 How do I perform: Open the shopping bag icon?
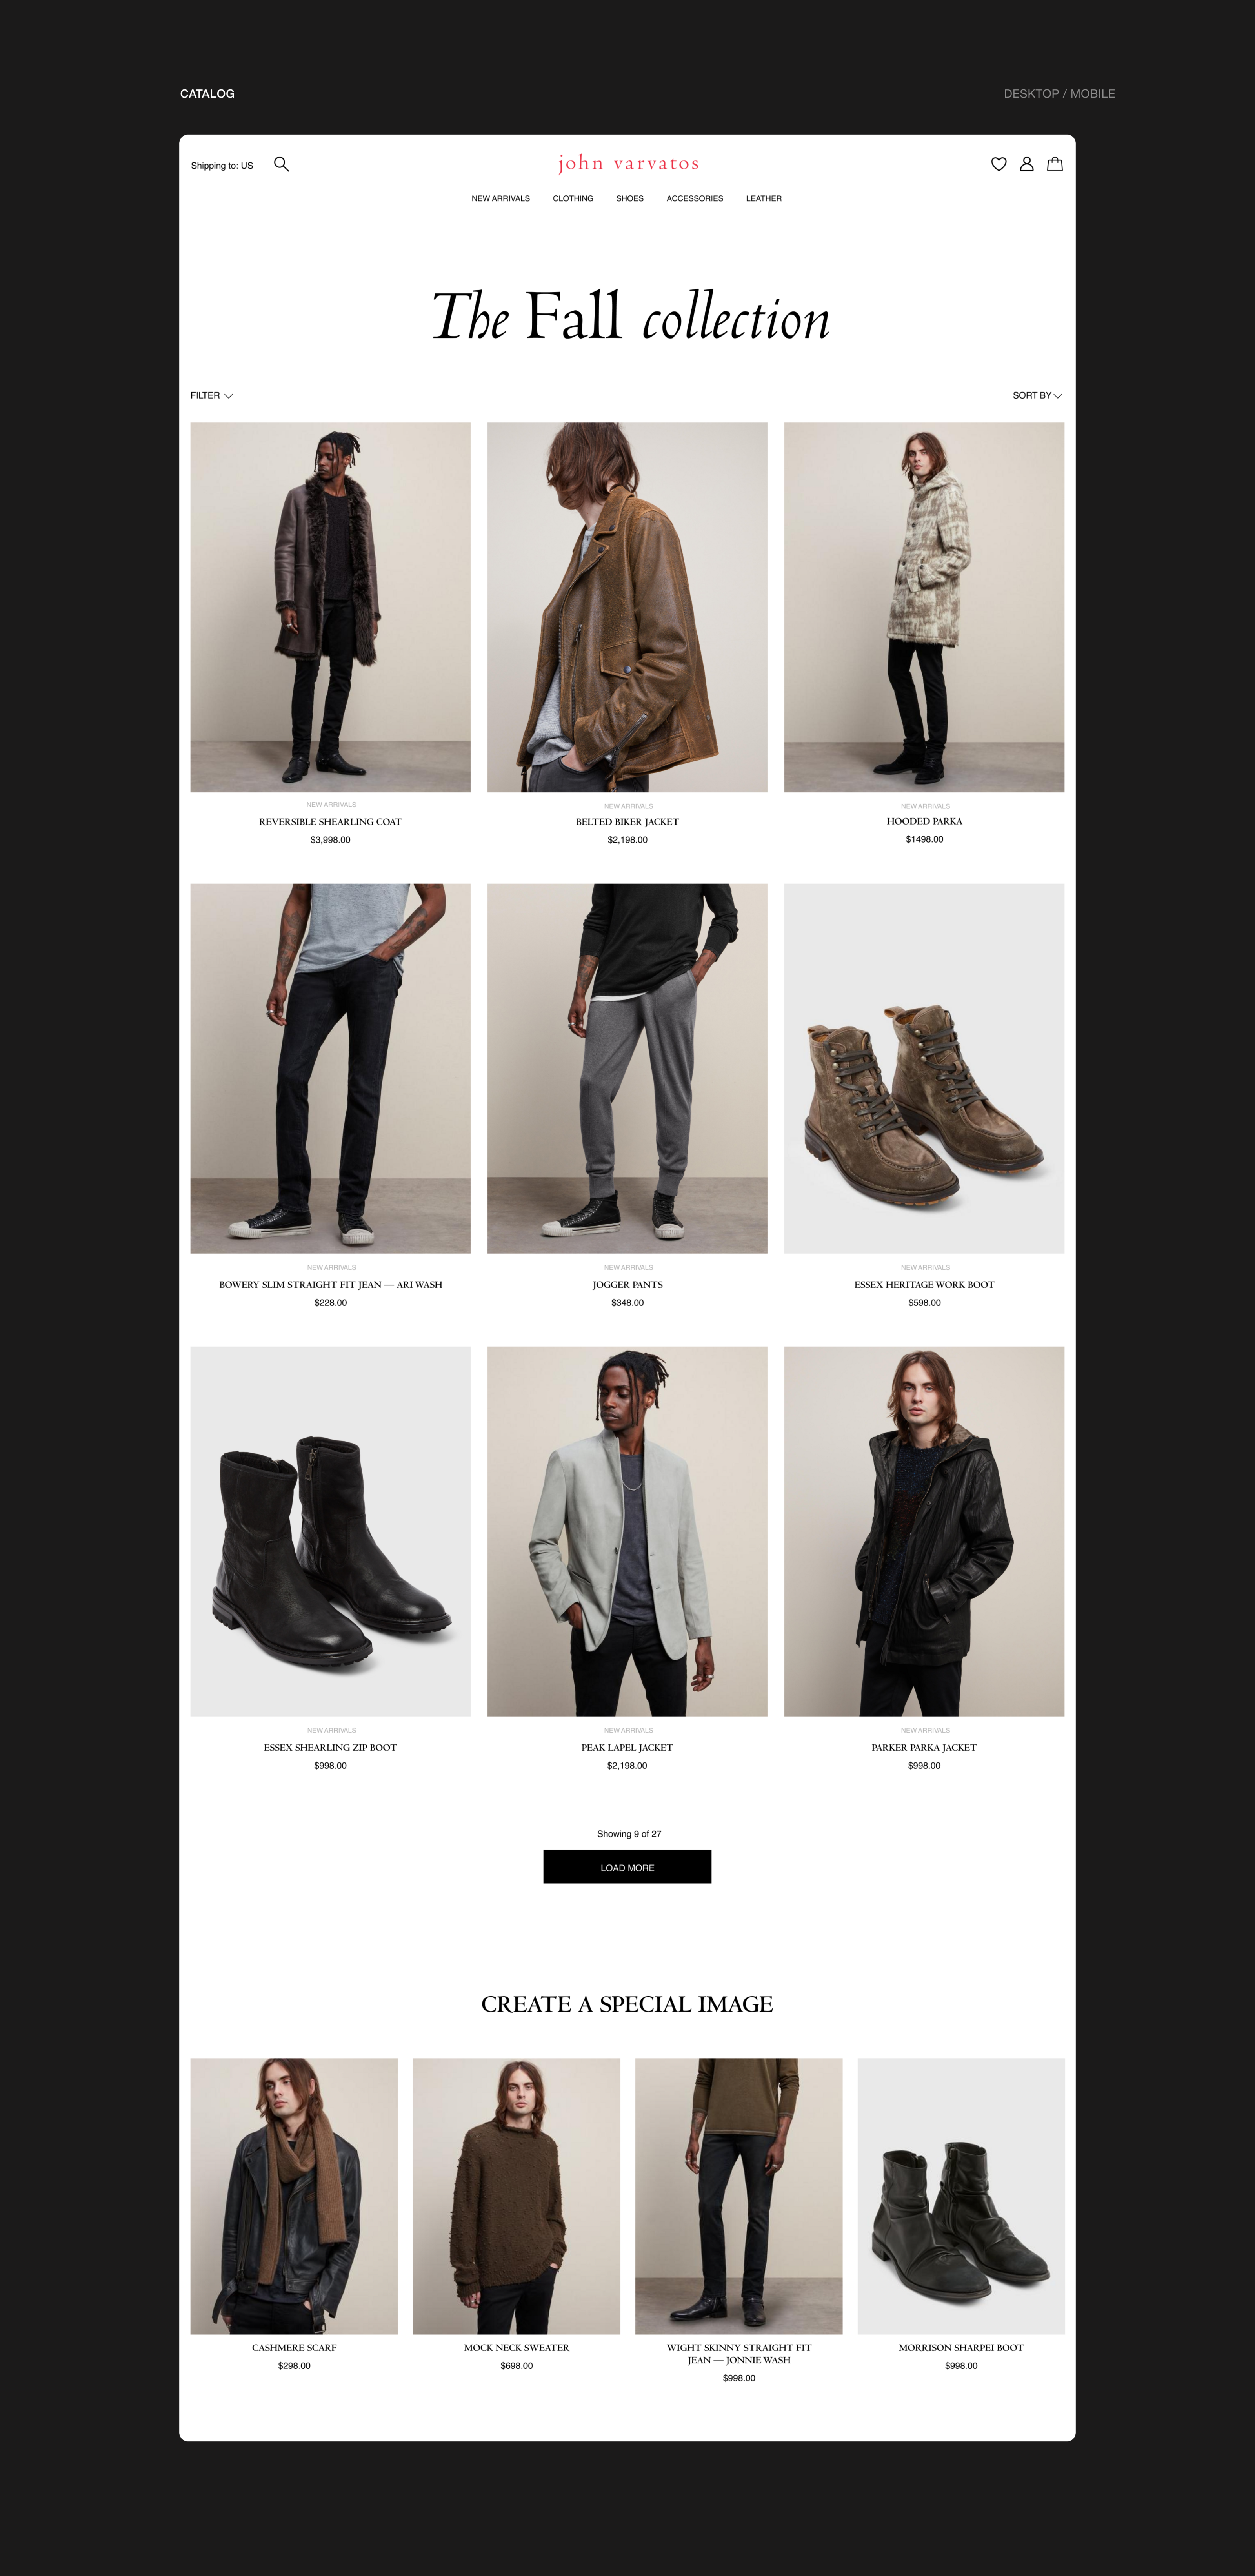tap(1054, 164)
